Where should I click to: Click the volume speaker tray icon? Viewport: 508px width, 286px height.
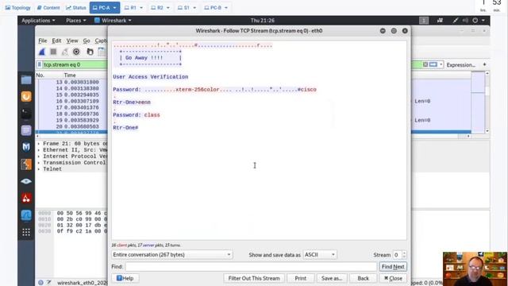(x=465, y=21)
